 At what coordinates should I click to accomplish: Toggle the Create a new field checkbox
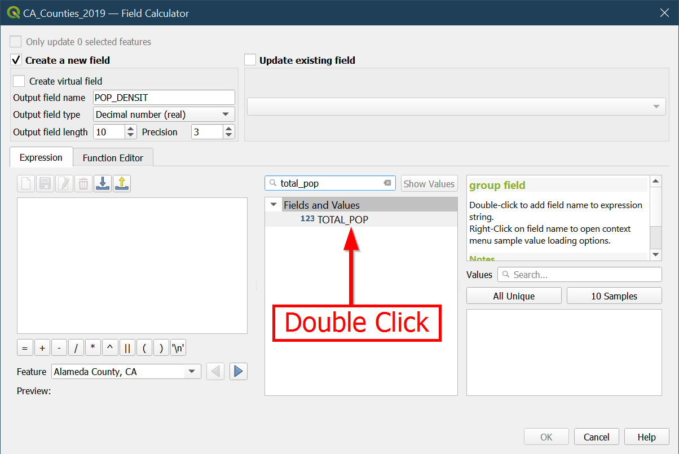[16, 60]
